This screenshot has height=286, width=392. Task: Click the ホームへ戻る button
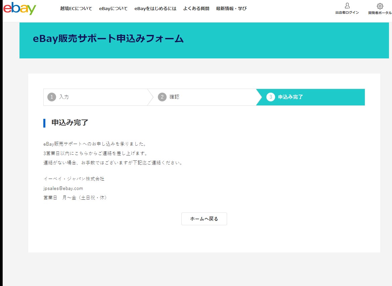204,219
